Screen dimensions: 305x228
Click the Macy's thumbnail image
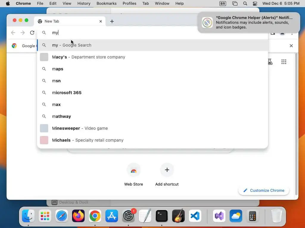pyautogui.click(x=44, y=57)
